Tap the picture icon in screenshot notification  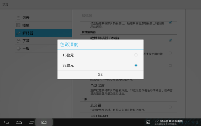(x=148, y=122)
